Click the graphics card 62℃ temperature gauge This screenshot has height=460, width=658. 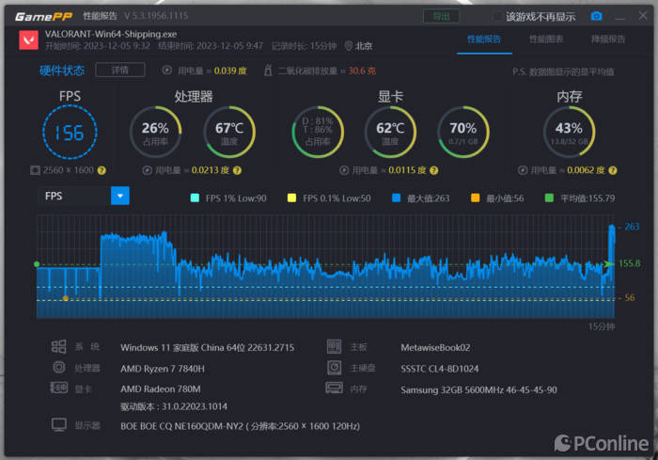click(x=390, y=132)
